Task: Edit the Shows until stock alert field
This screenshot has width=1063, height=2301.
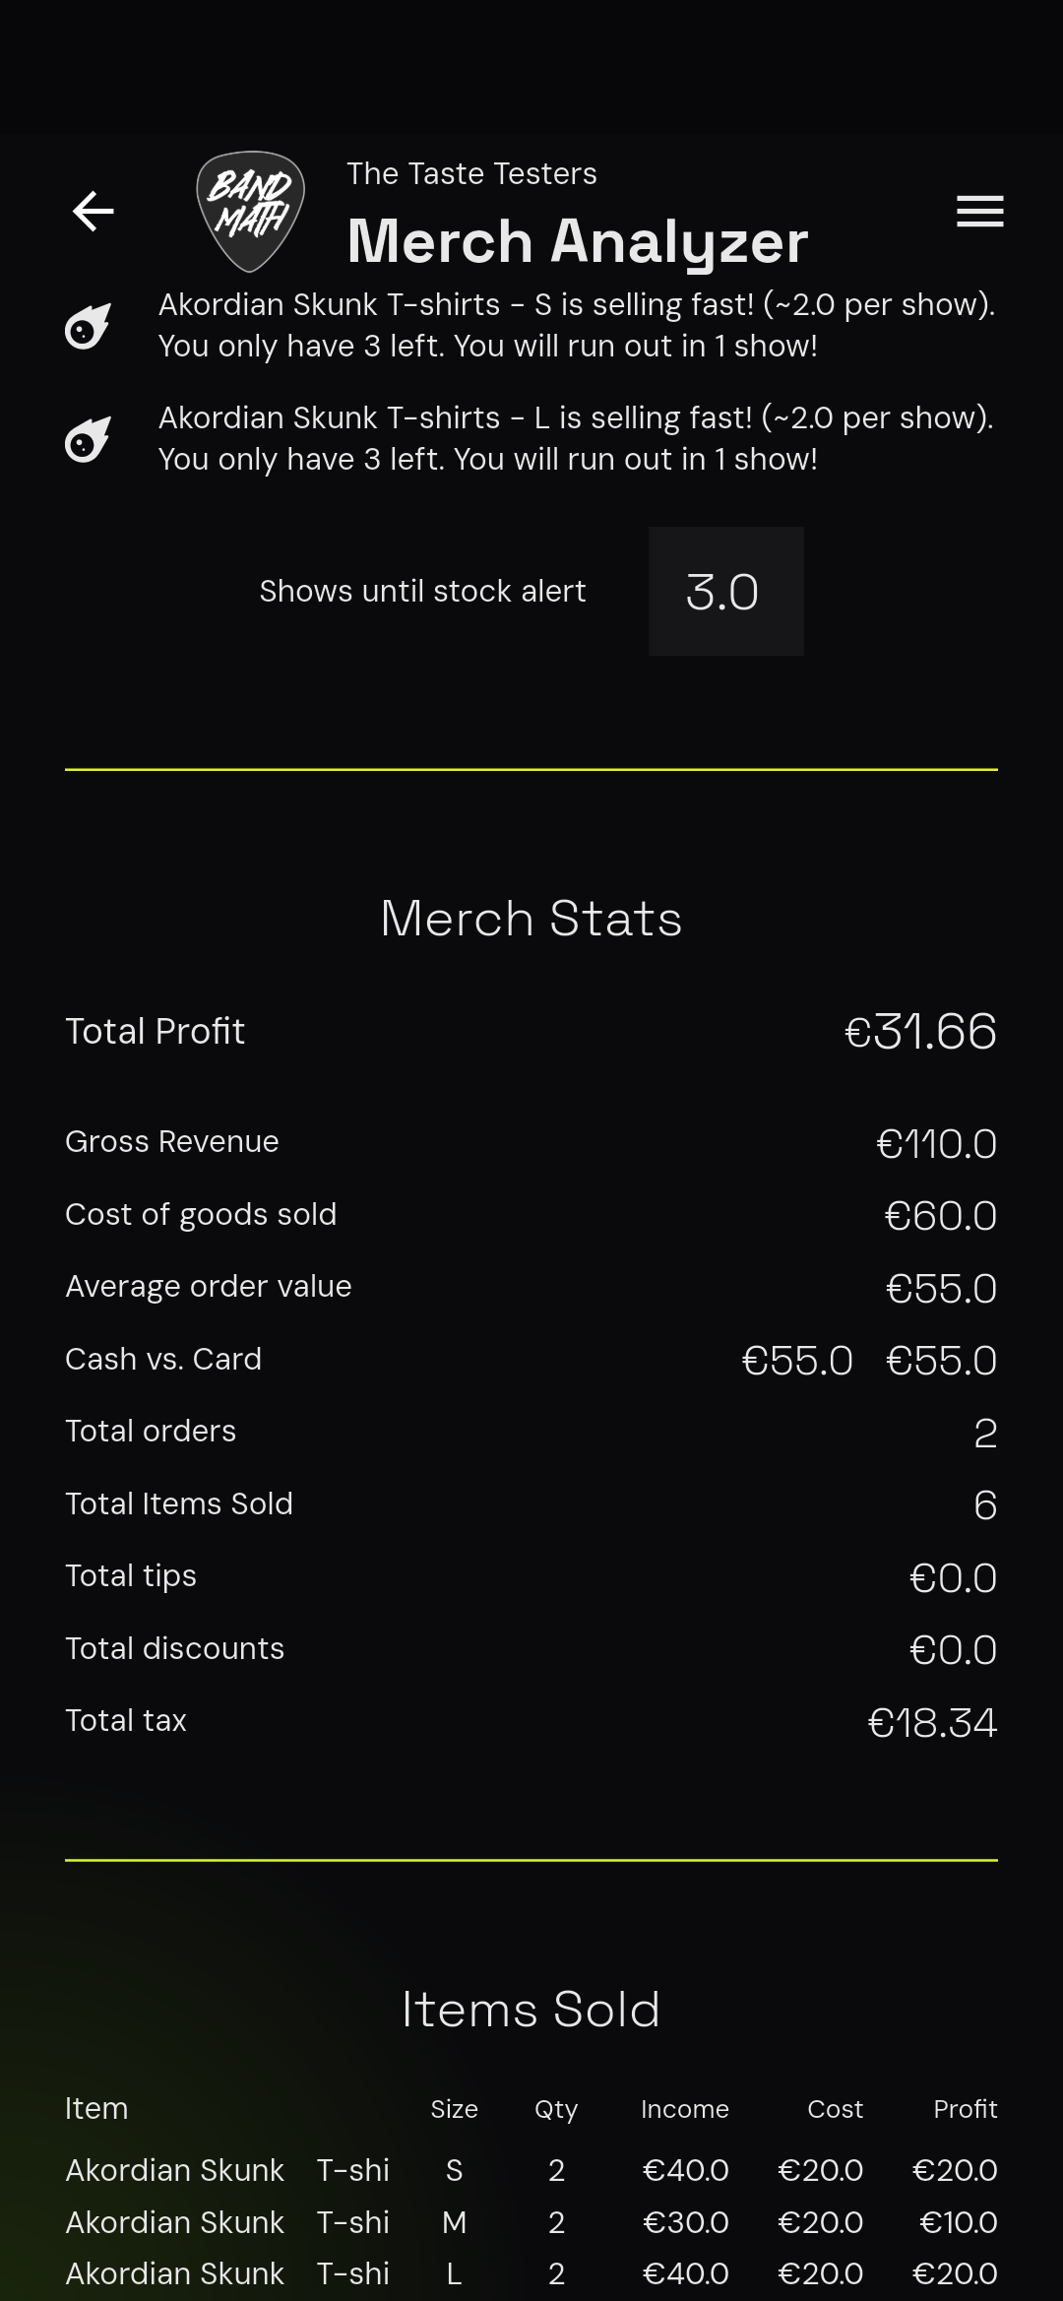Action: click(x=725, y=591)
